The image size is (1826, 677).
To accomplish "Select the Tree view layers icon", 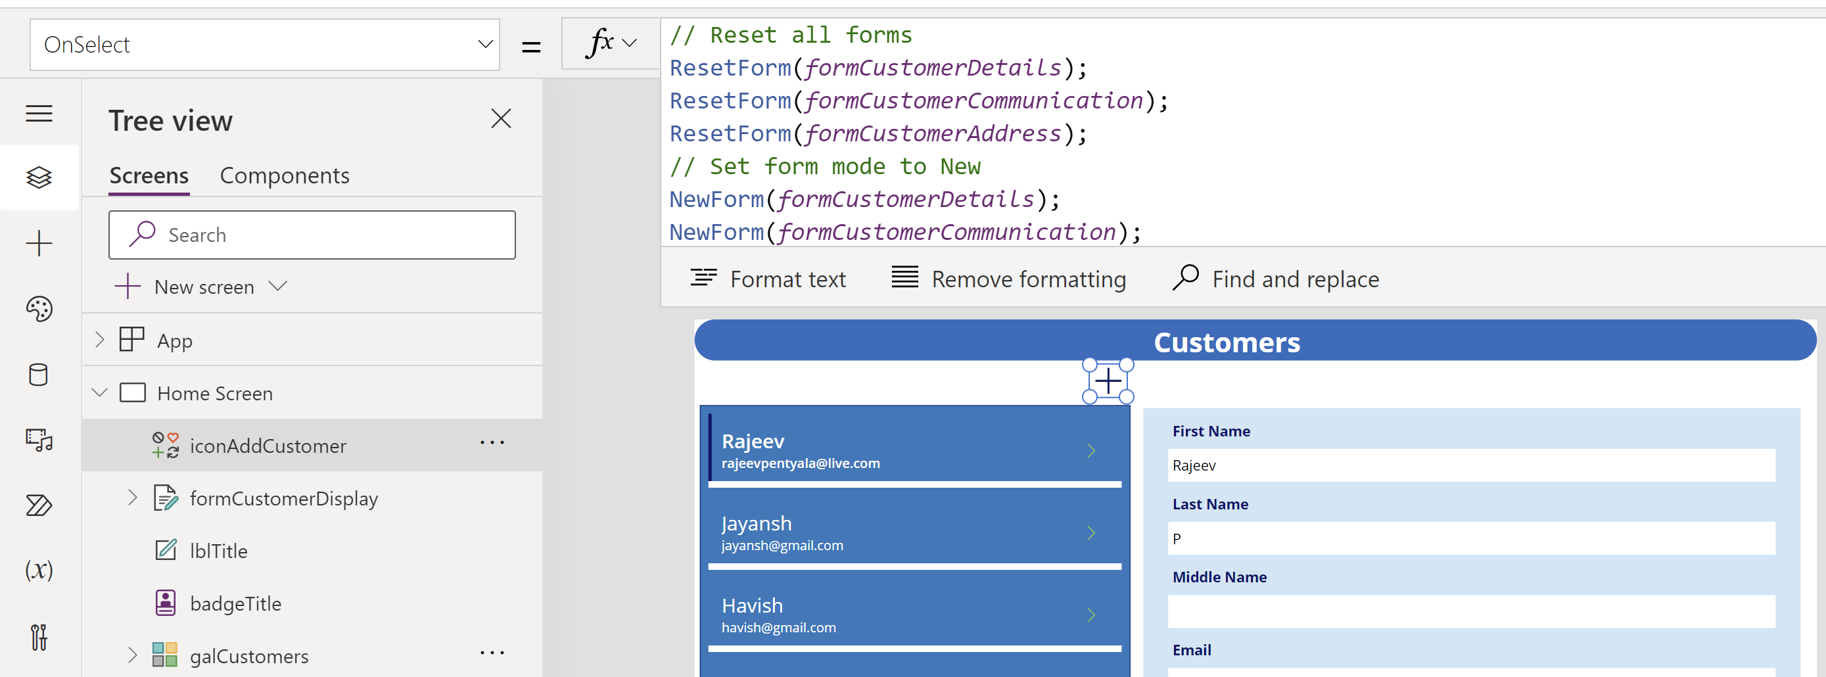I will [39, 177].
